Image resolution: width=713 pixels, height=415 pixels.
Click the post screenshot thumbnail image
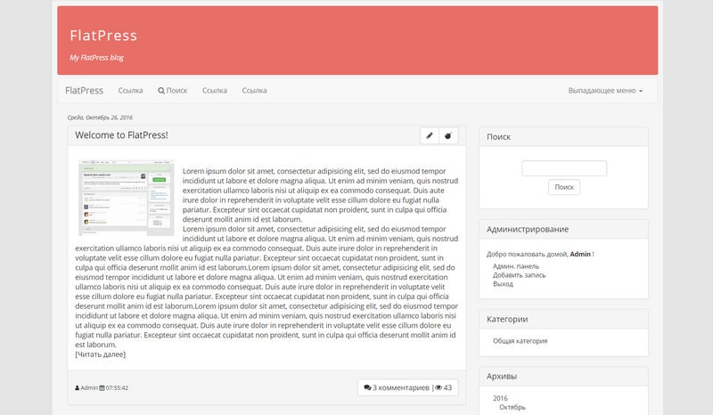[127, 198]
